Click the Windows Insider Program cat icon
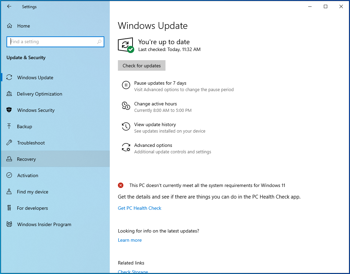The image size is (350, 274). (x=9, y=224)
